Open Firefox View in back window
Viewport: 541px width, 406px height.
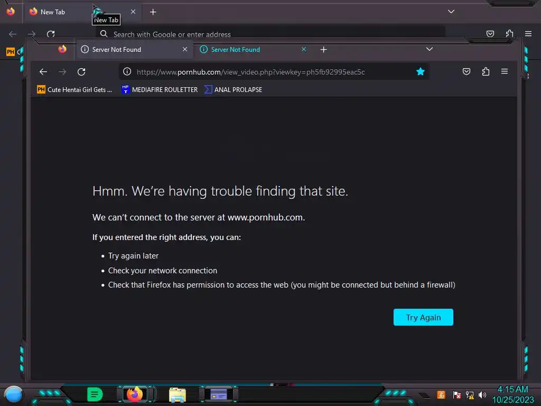11,12
